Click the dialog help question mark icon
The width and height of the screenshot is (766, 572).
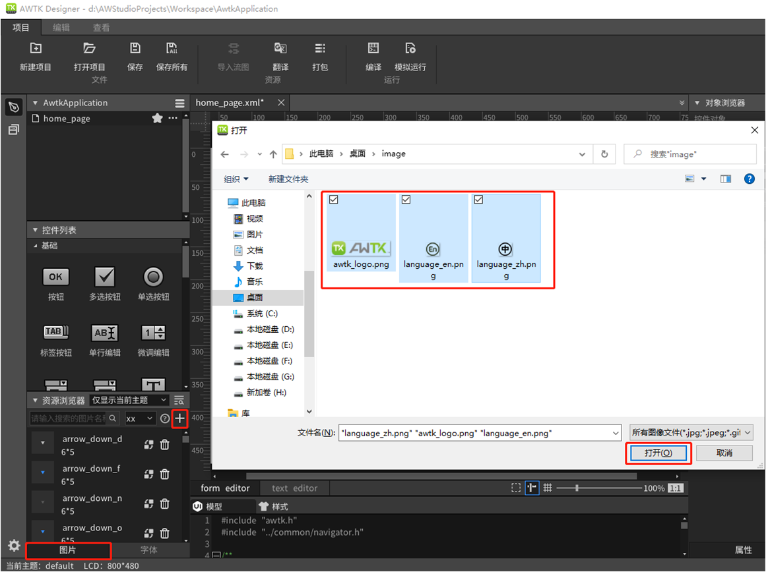pos(749,179)
